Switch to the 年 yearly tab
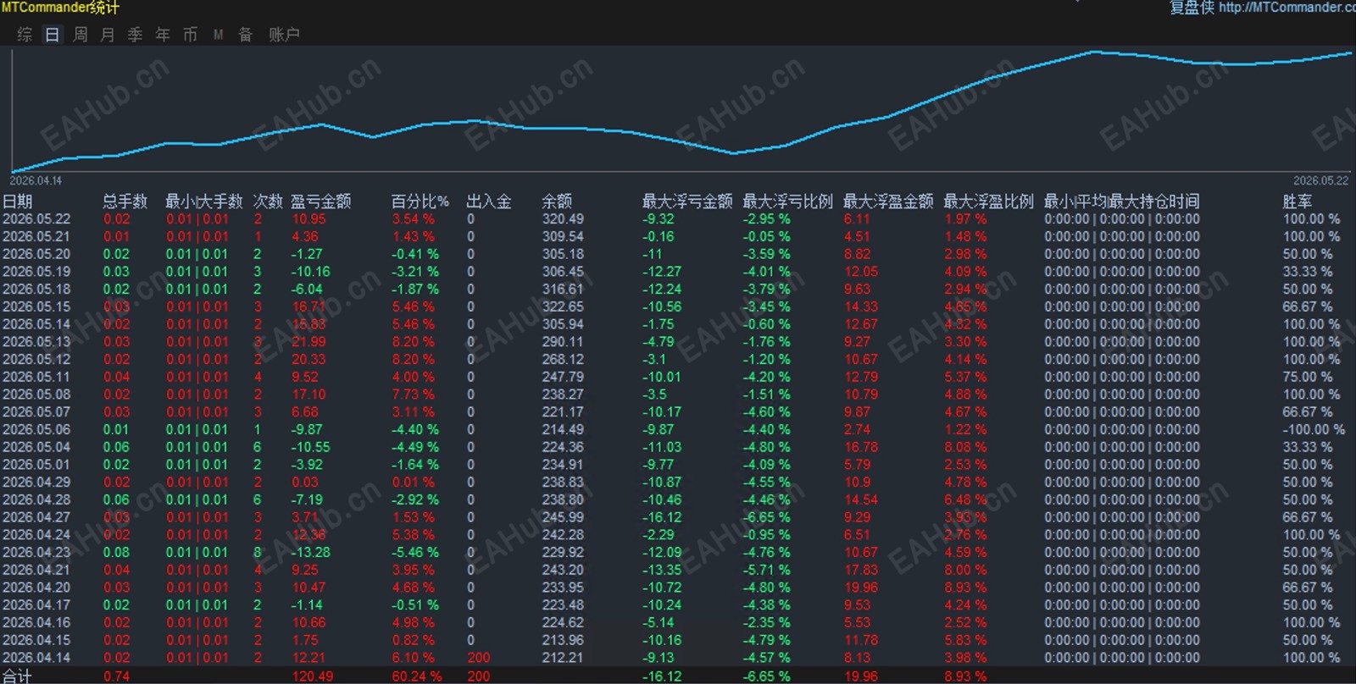Viewport: 1356px width, 684px height. pos(163,35)
